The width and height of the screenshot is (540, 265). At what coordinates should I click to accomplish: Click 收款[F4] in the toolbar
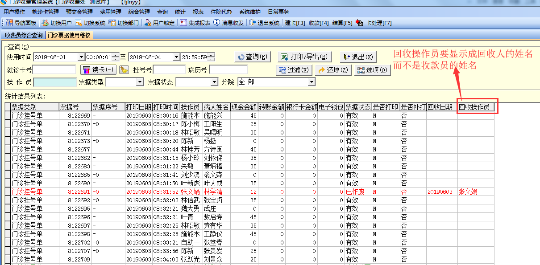319,23
